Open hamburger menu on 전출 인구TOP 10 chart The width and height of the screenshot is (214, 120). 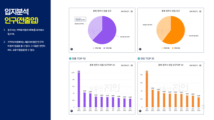click(132, 65)
